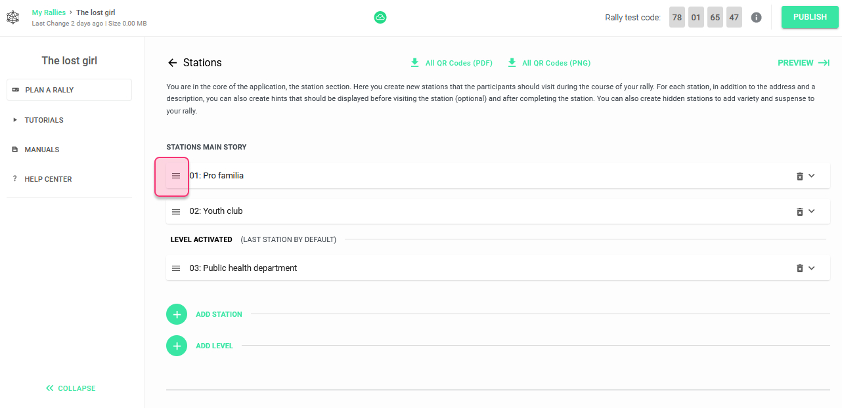Click drag handle of 01: Pro familia
Screen dimensions: 842x408
pyautogui.click(x=176, y=176)
